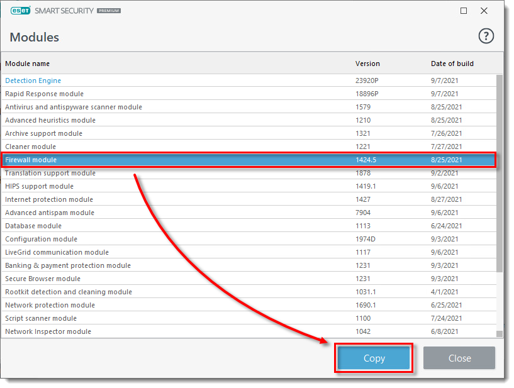The image size is (514, 388).
Task: Sort by Date of build column header
Action: click(452, 64)
